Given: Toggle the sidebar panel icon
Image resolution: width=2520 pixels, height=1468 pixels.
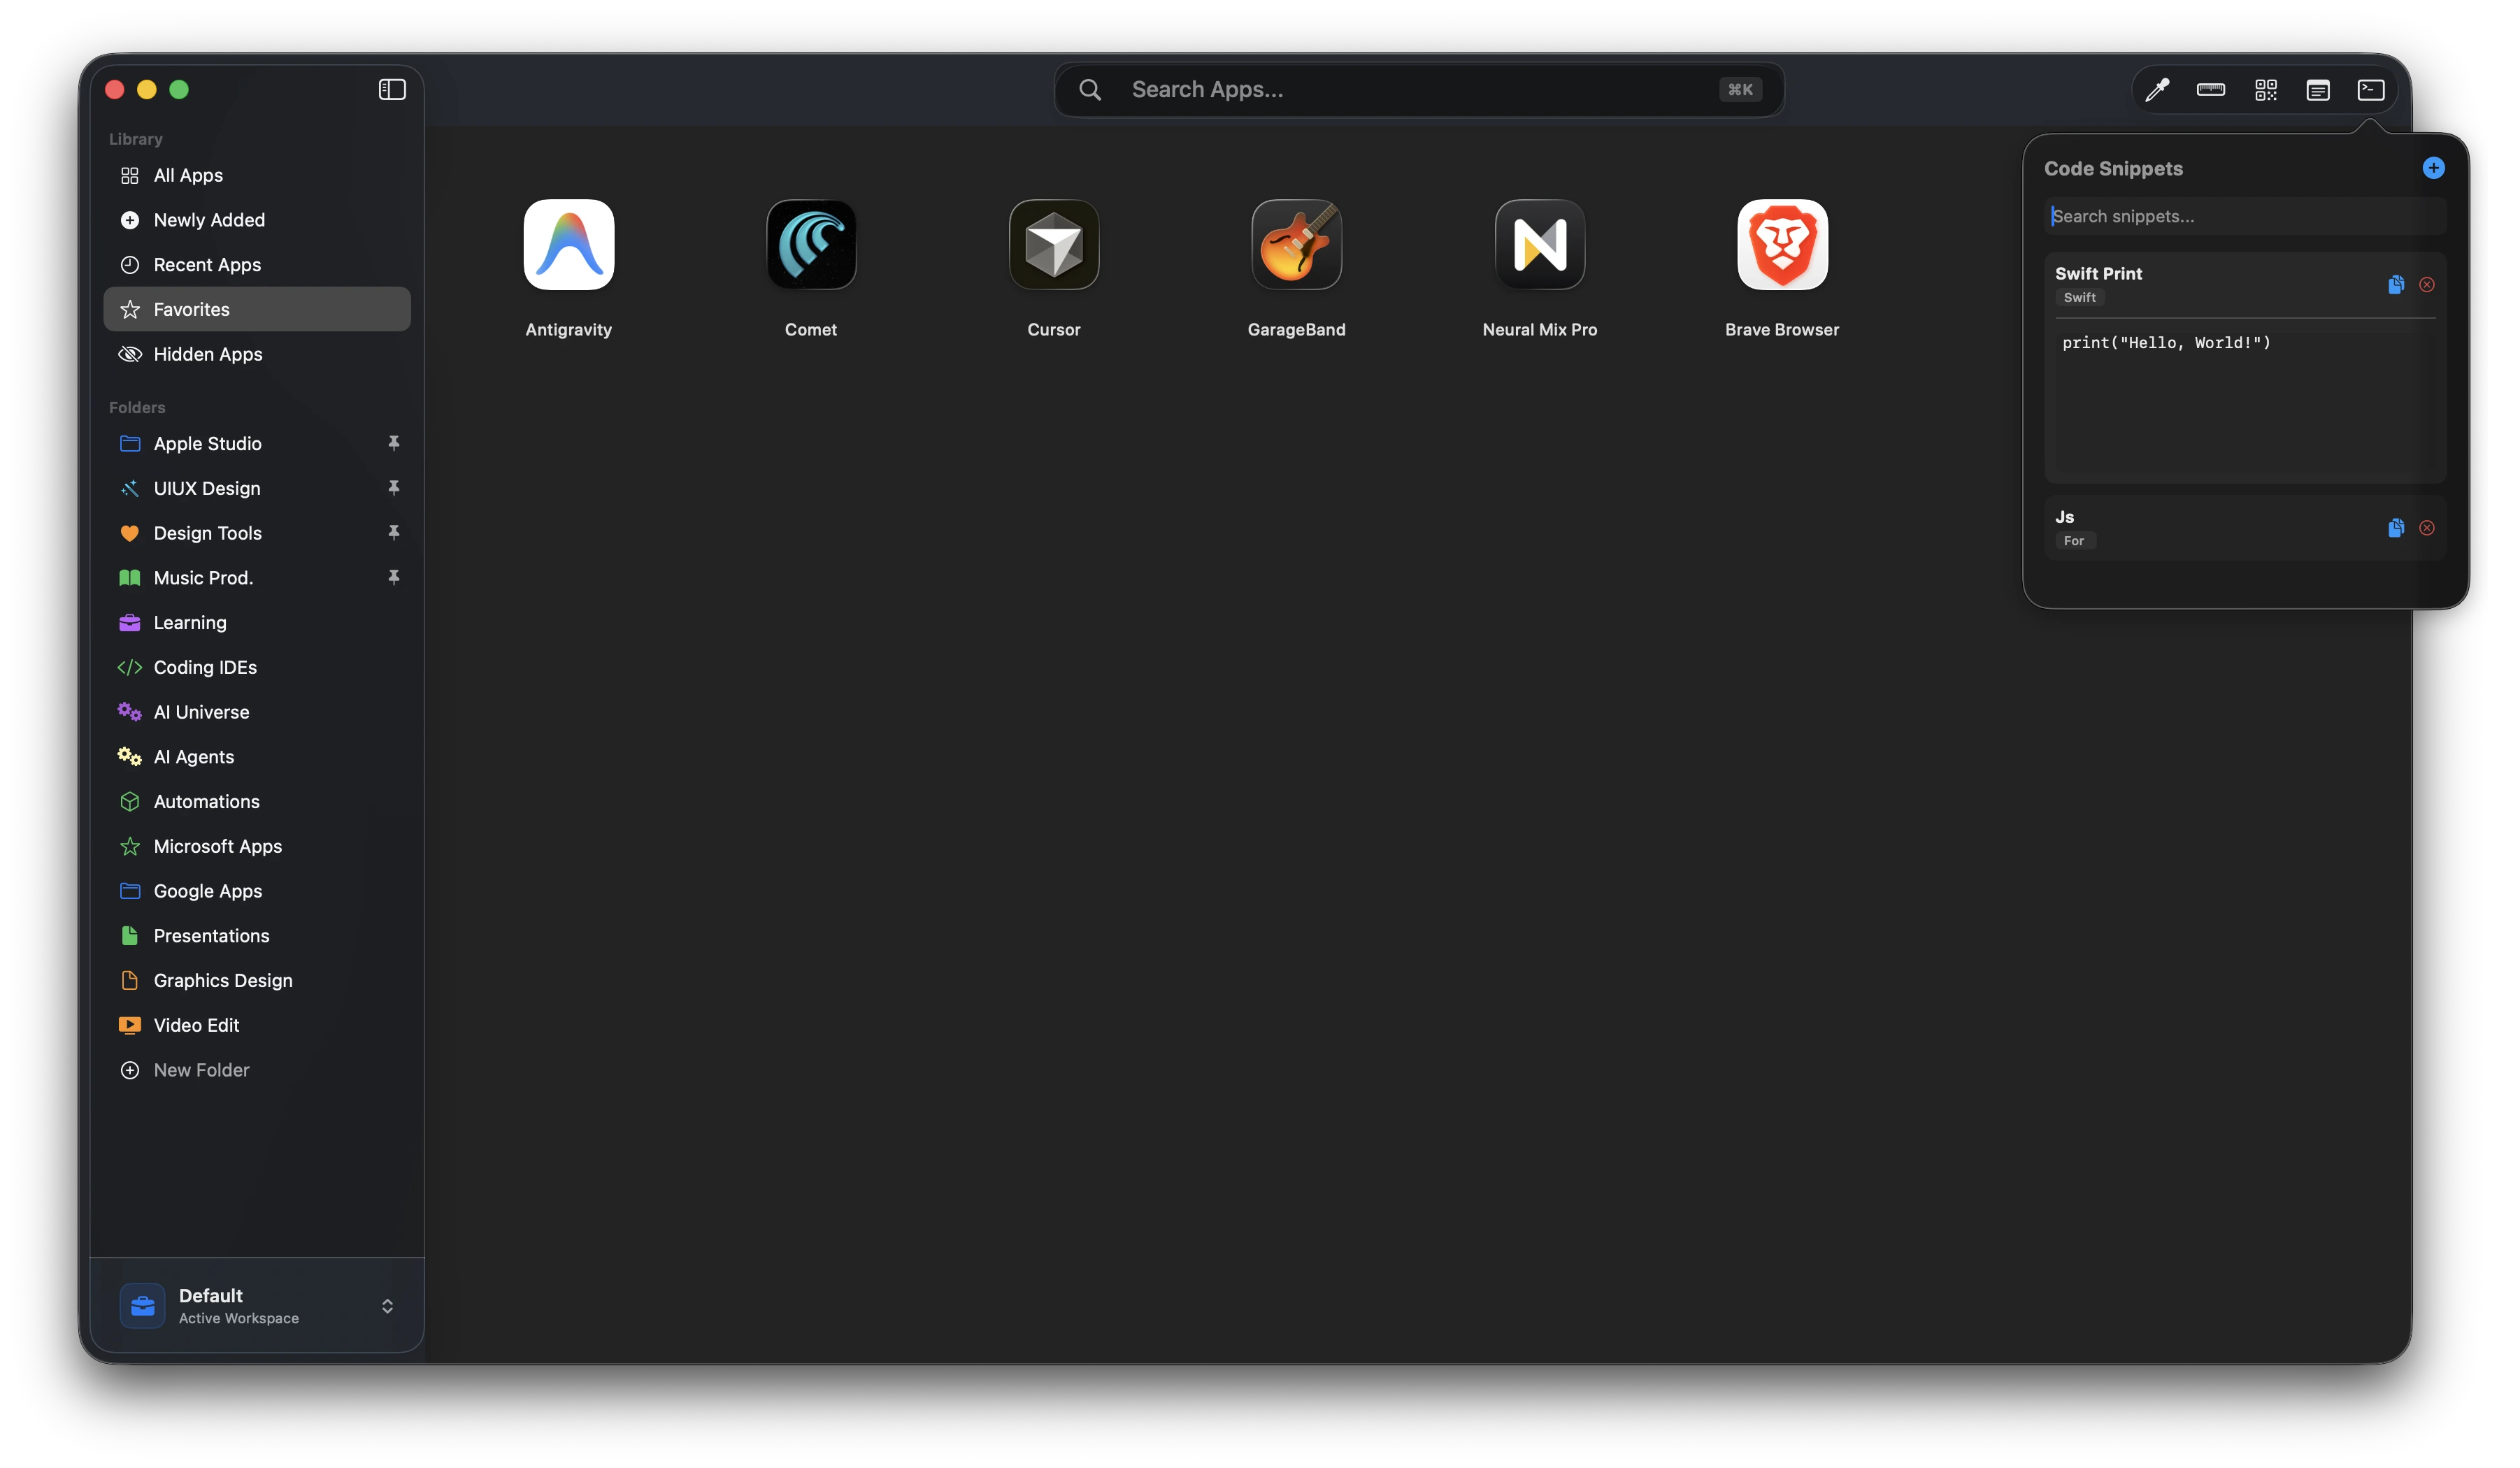Looking at the screenshot, I should (x=392, y=90).
